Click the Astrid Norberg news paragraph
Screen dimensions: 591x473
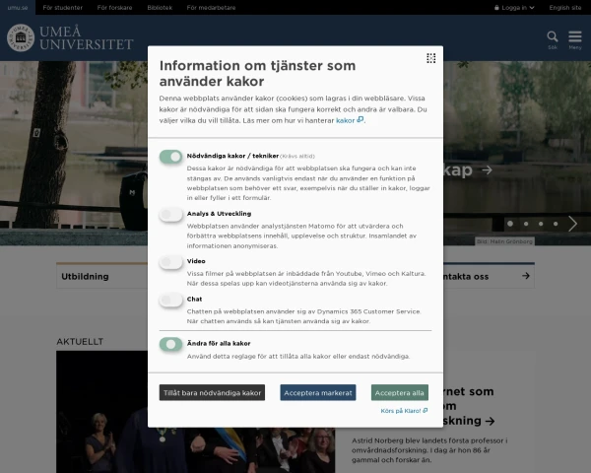coord(429,450)
